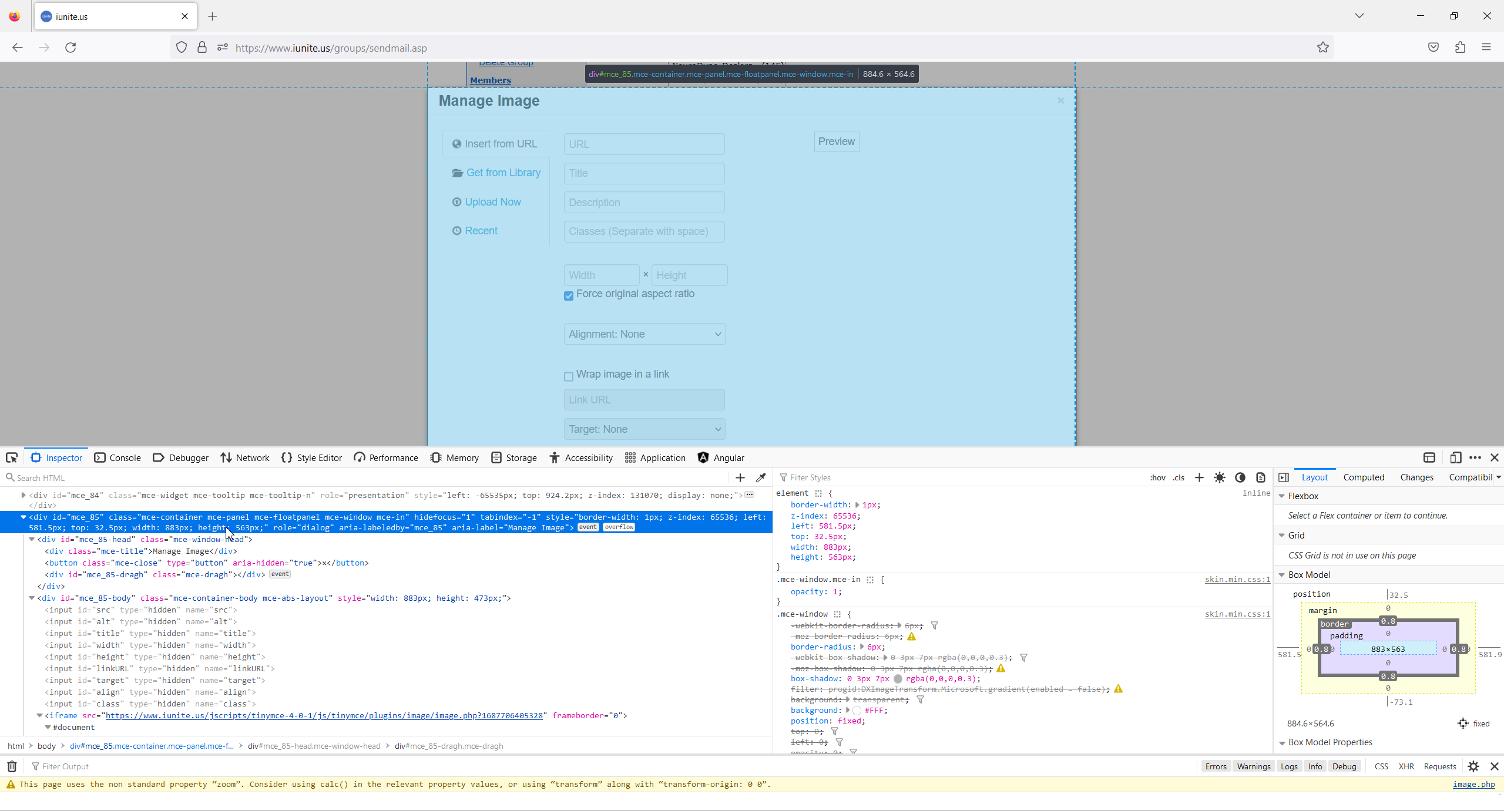
Task: Click responsive design mode icon
Action: click(x=1455, y=458)
